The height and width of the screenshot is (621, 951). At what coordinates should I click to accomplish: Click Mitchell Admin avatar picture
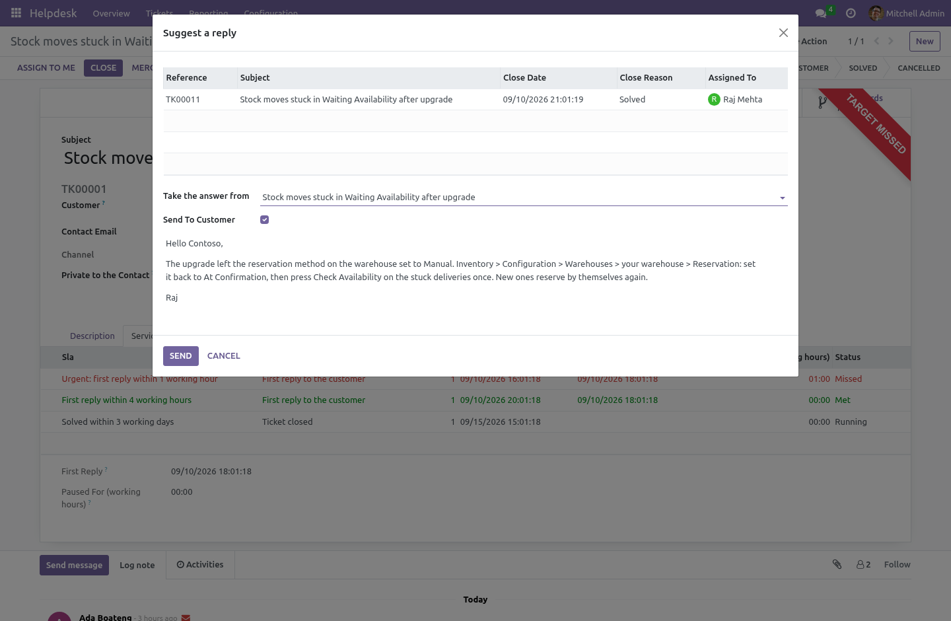(876, 13)
